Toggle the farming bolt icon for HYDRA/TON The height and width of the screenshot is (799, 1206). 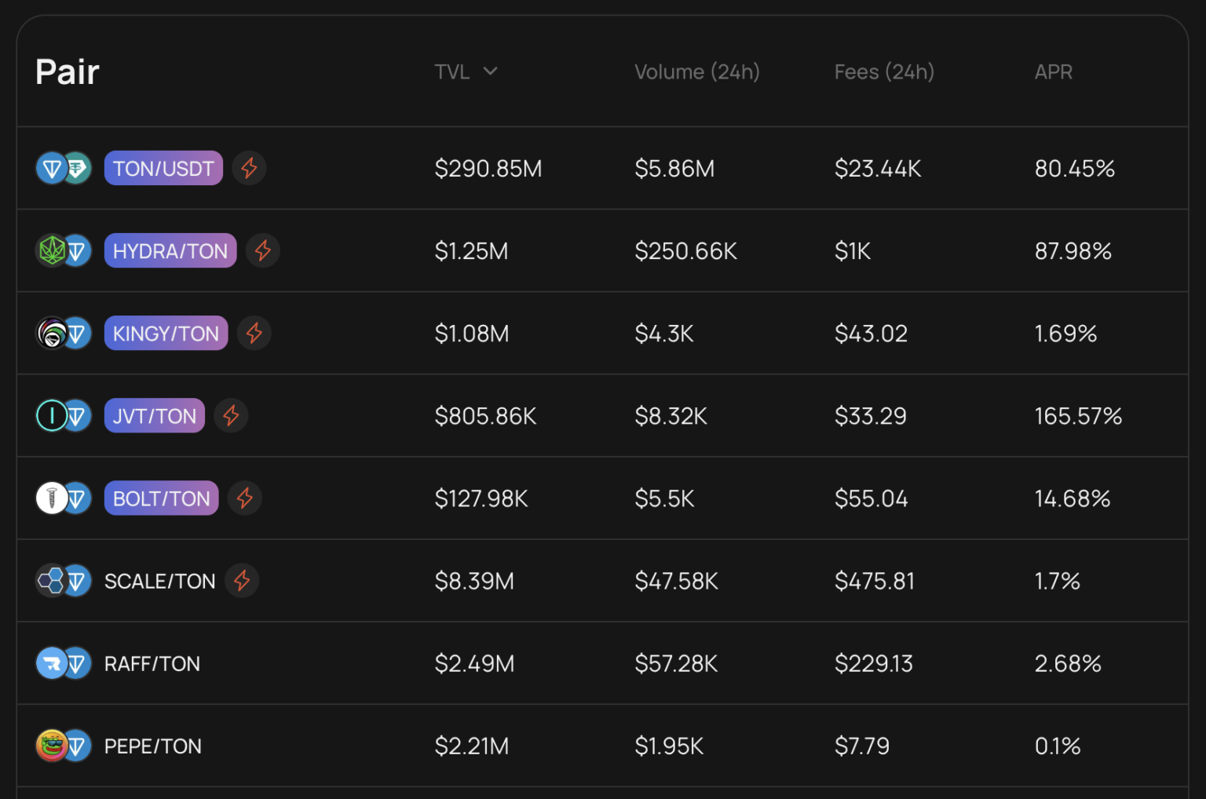tap(263, 250)
